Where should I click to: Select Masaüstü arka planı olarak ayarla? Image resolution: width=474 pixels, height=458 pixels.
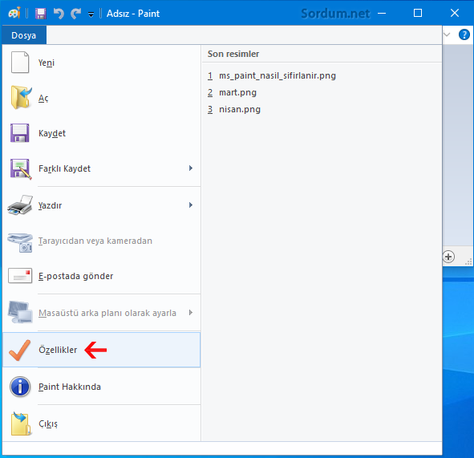click(x=101, y=313)
